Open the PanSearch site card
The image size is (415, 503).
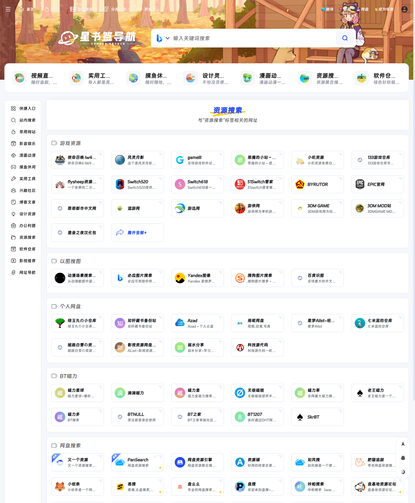point(138,462)
